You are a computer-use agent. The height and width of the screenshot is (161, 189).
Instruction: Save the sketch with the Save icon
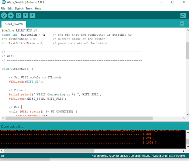point(32,15)
